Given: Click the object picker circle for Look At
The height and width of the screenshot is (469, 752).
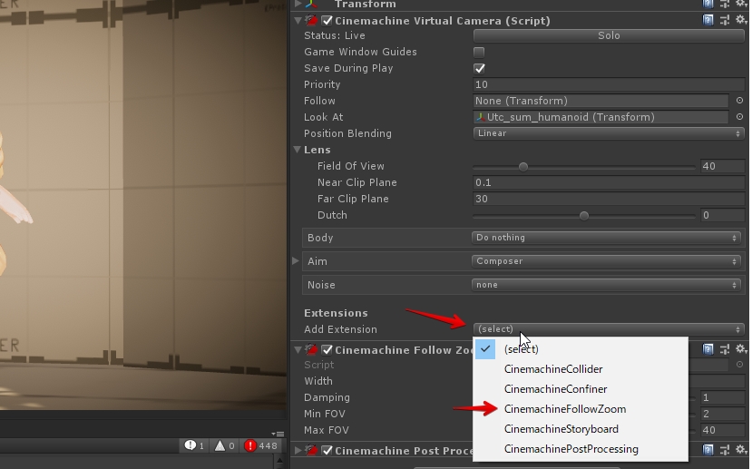Looking at the screenshot, I should 739,117.
